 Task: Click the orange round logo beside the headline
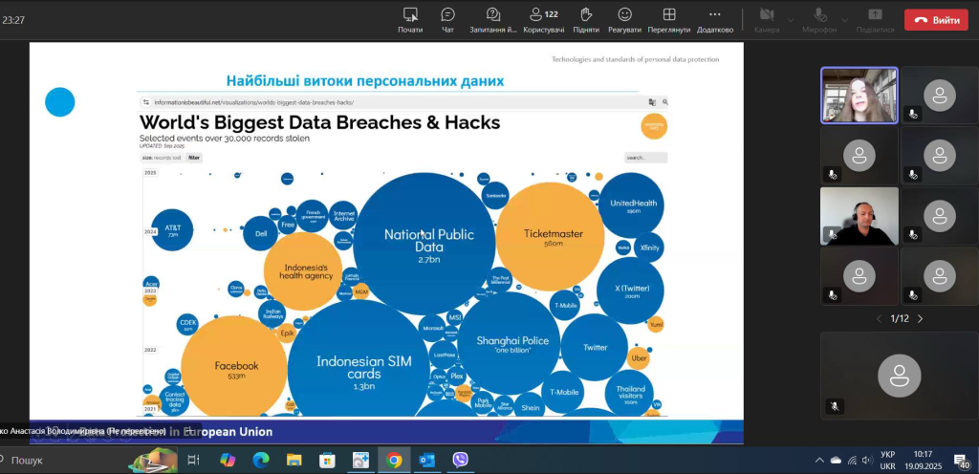654,126
